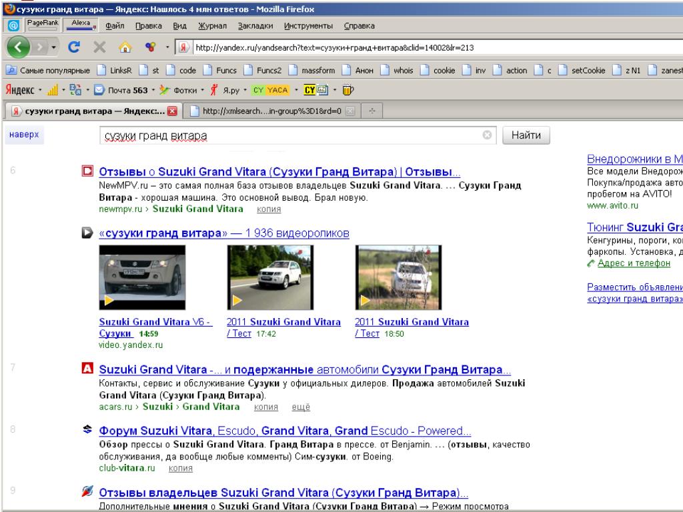
Task: Click the Mail.ru @ icon in the menu bar
Action: 13,26
